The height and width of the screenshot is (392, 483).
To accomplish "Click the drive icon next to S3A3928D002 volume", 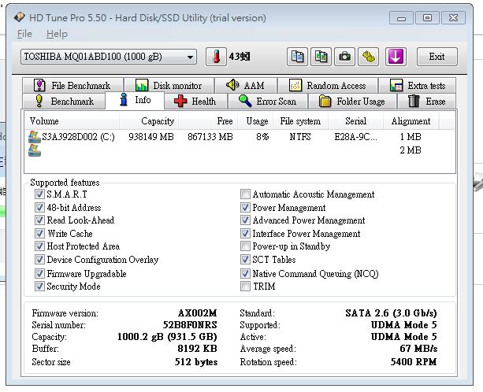I will tap(35, 137).
